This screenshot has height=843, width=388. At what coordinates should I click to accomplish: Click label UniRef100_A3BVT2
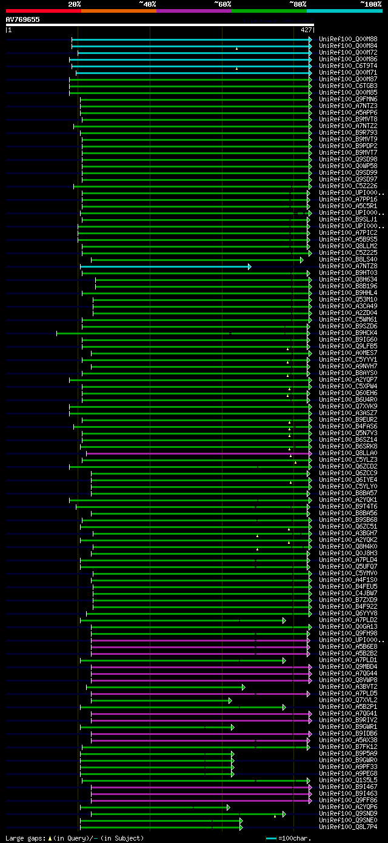(x=348, y=687)
